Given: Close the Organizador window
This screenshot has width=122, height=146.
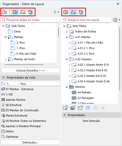Looking at the screenshot, I should click(x=118, y=4).
